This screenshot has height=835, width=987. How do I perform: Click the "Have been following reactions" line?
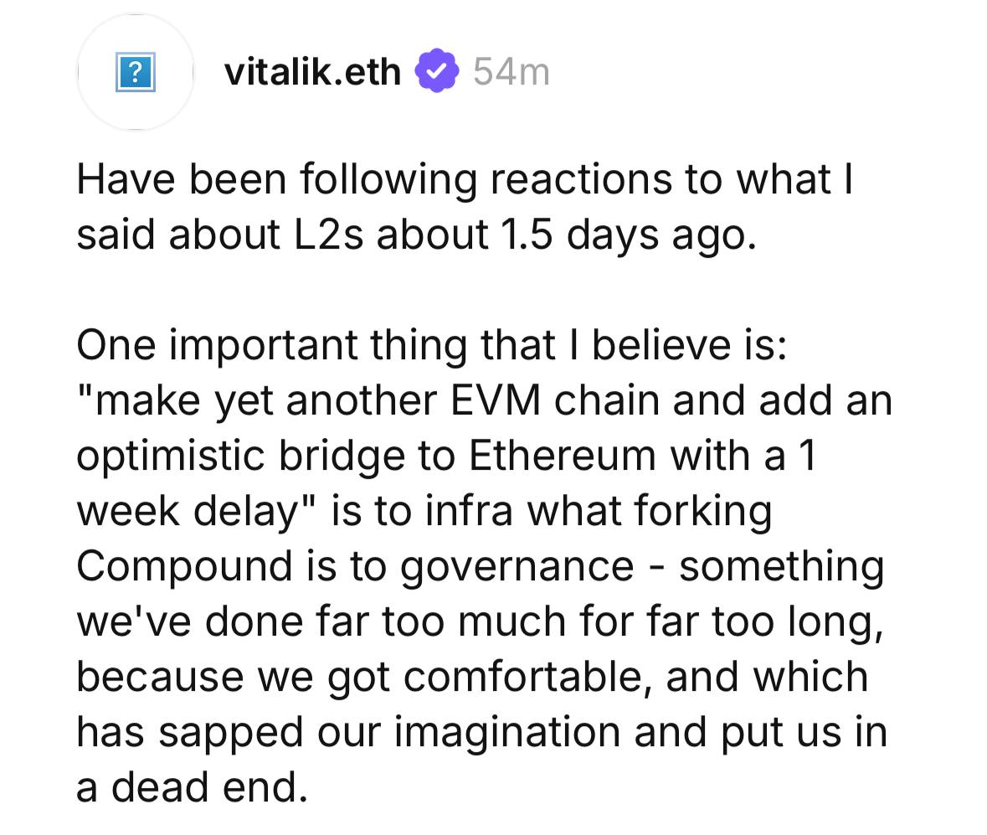pos(464,180)
